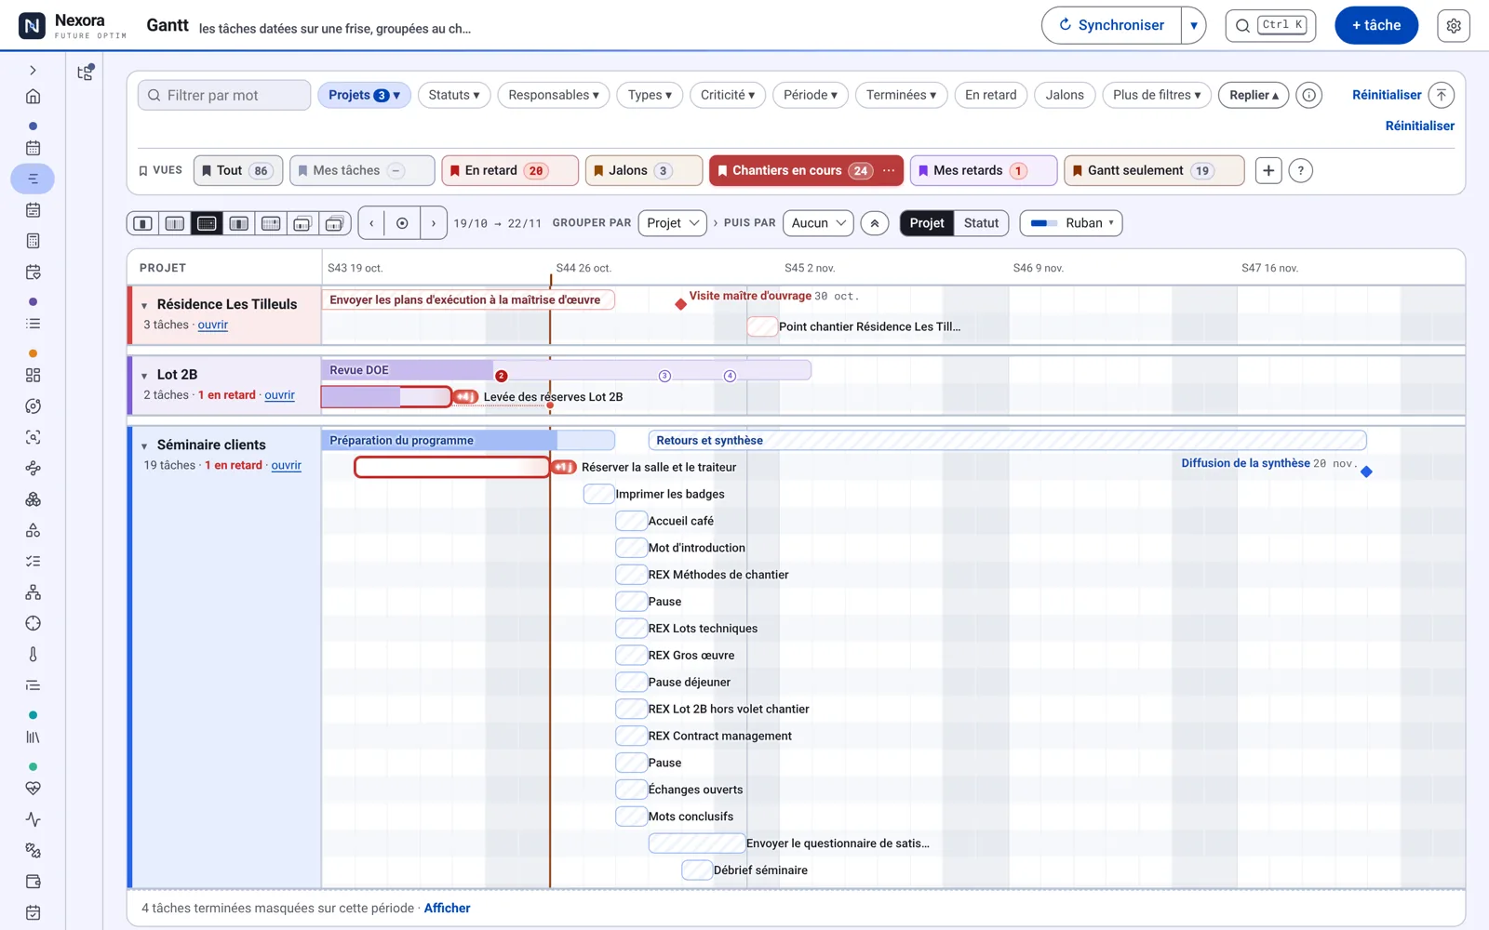Open the Grouper par Projet dropdown
This screenshot has width=1489, height=930.
(x=672, y=223)
